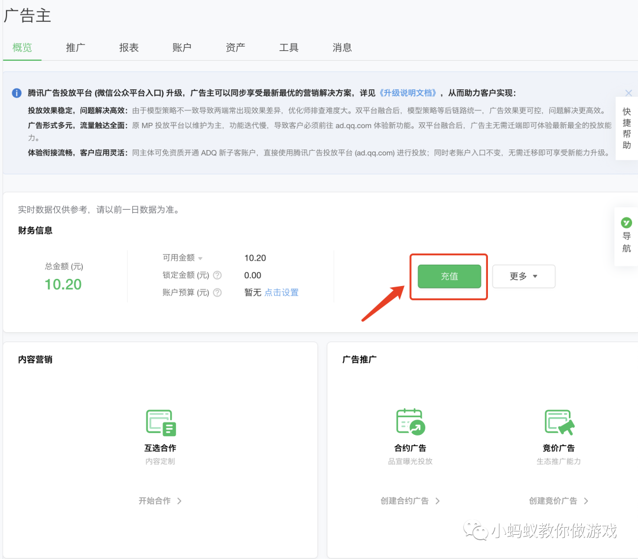The width and height of the screenshot is (638, 559).
Task: Click the 竞价广告 icon
Action: [x=559, y=422]
